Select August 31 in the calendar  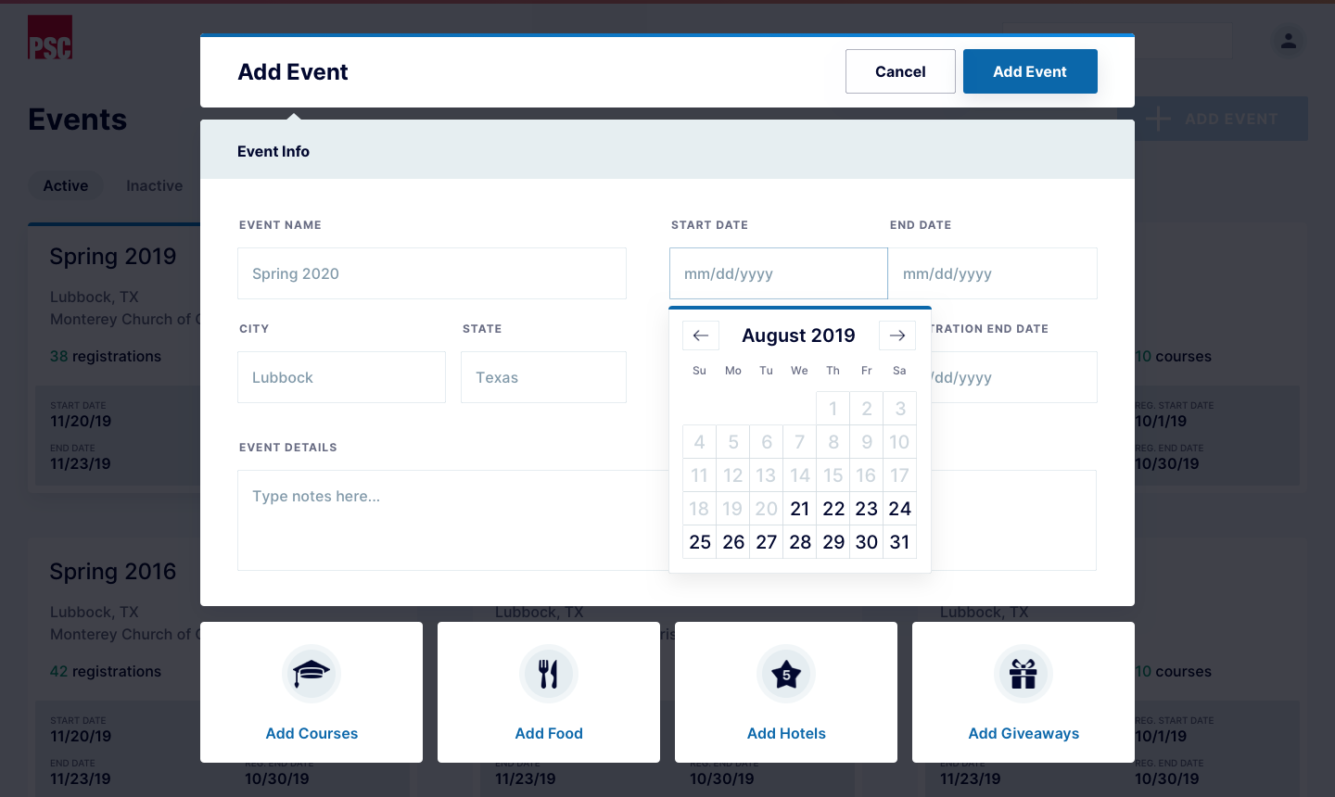coord(899,542)
